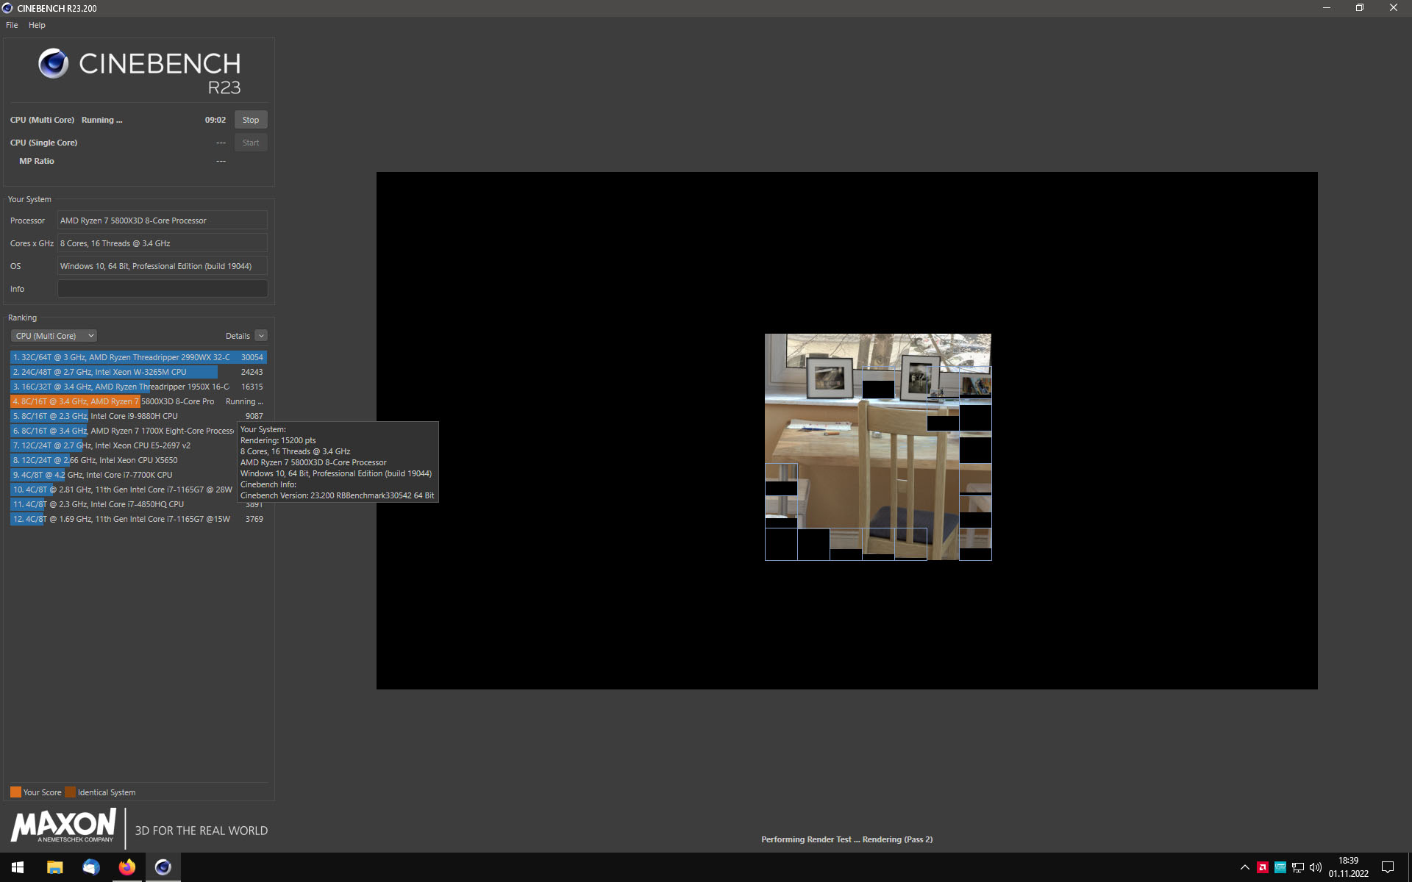Click the orange Your Score swatch
This screenshot has height=882, width=1412.
pos(15,792)
